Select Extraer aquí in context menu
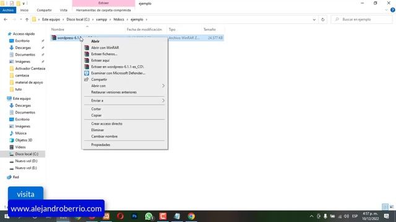Screen dimensions: 396x222 (x=100, y=60)
